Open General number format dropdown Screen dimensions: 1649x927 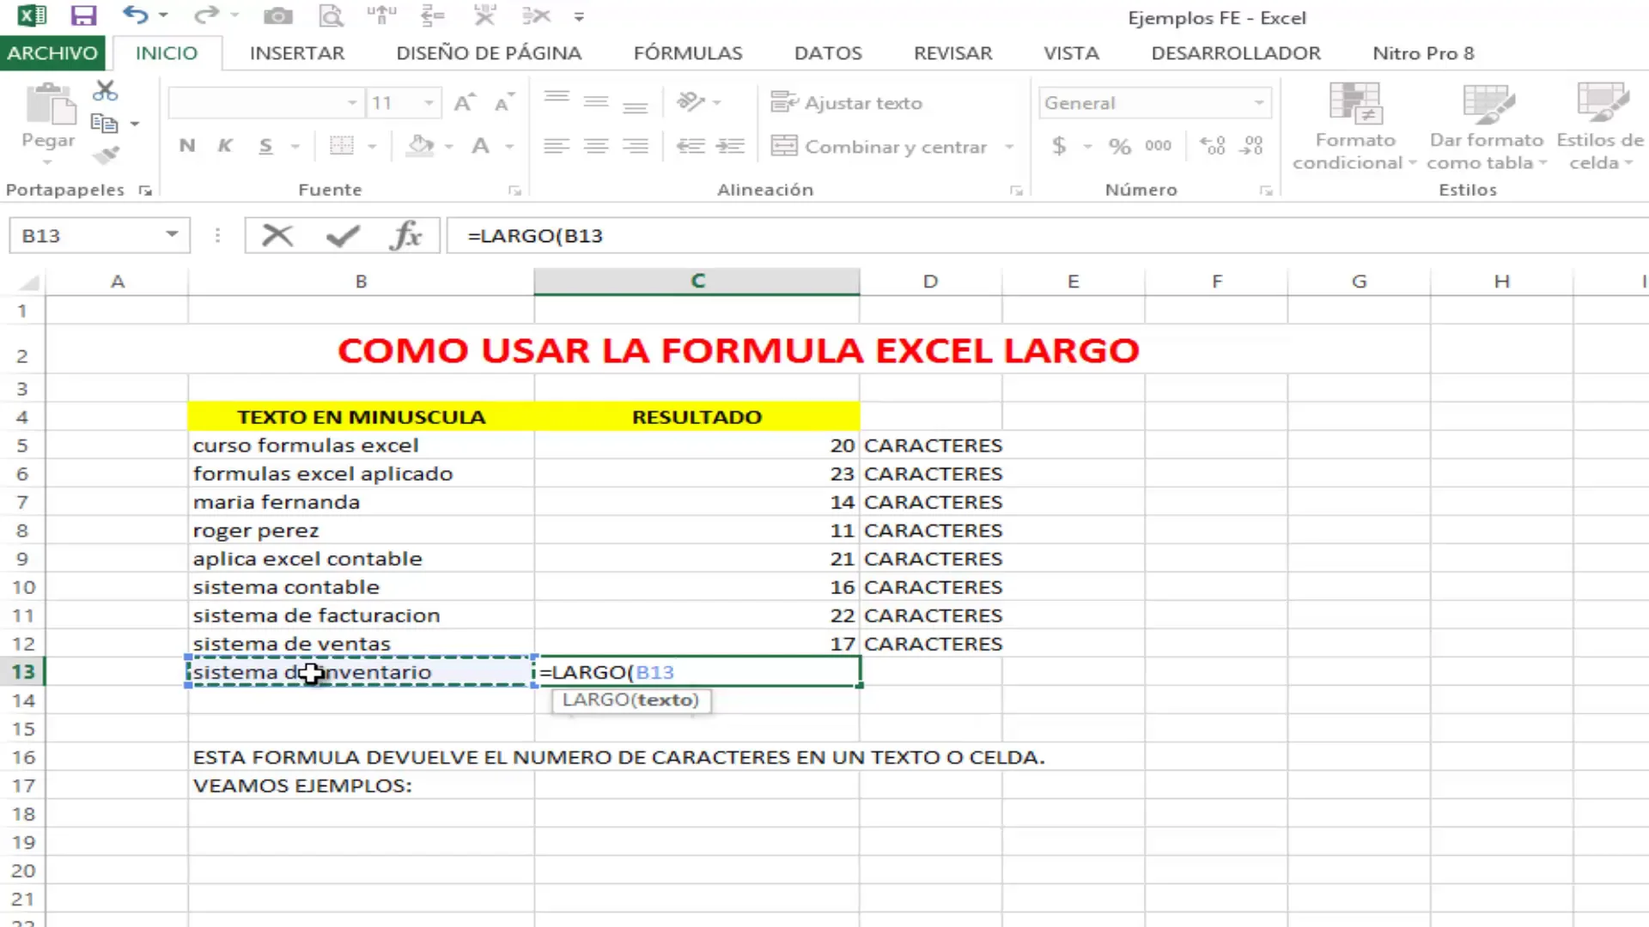coord(1259,103)
